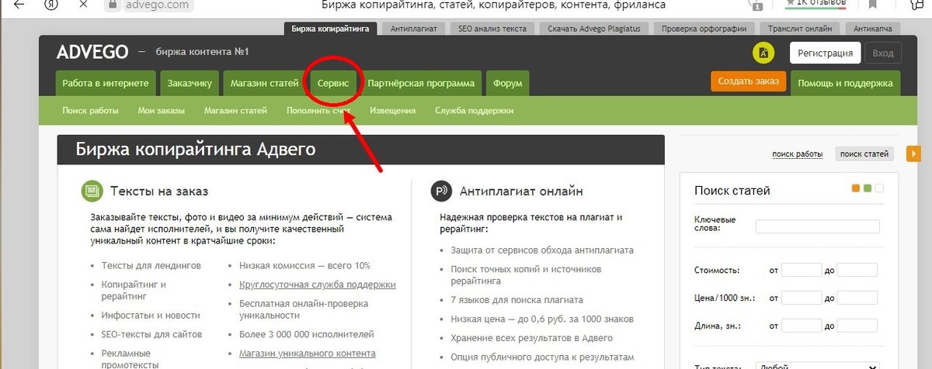Open the Антикапча tab
This screenshot has height=369, width=932.
coord(873,29)
